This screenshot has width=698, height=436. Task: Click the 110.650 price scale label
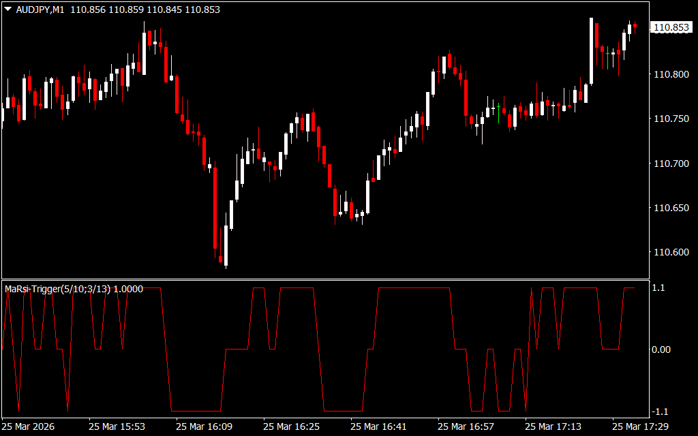[x=671, y=208]
